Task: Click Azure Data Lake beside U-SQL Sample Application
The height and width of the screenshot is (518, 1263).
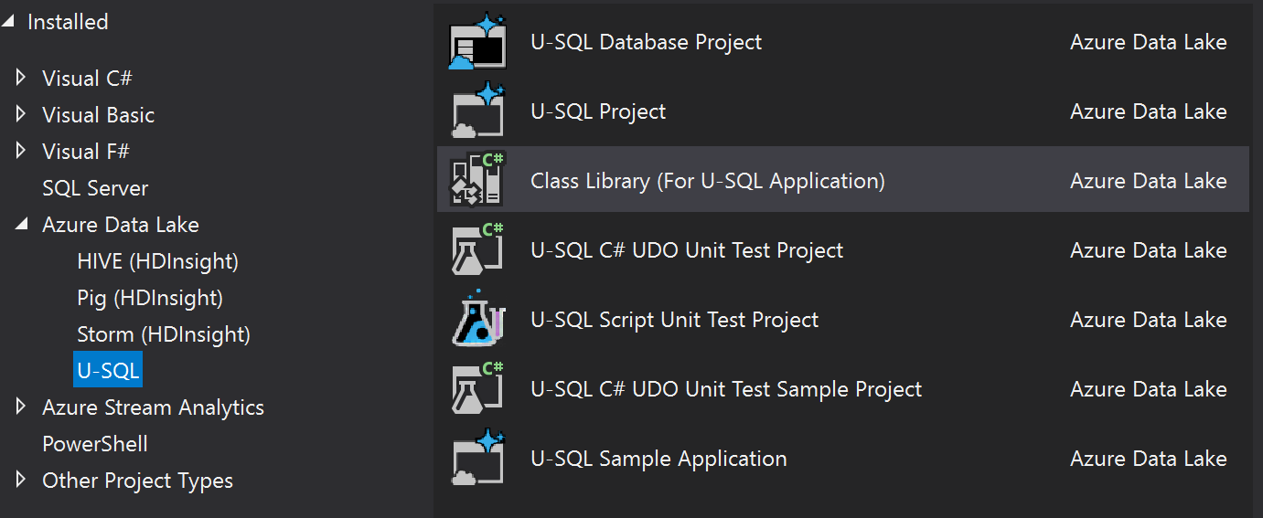Action: click(x=1149, y=459)
